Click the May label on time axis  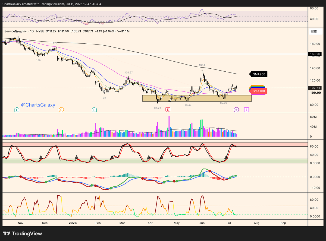click(177, 223)
